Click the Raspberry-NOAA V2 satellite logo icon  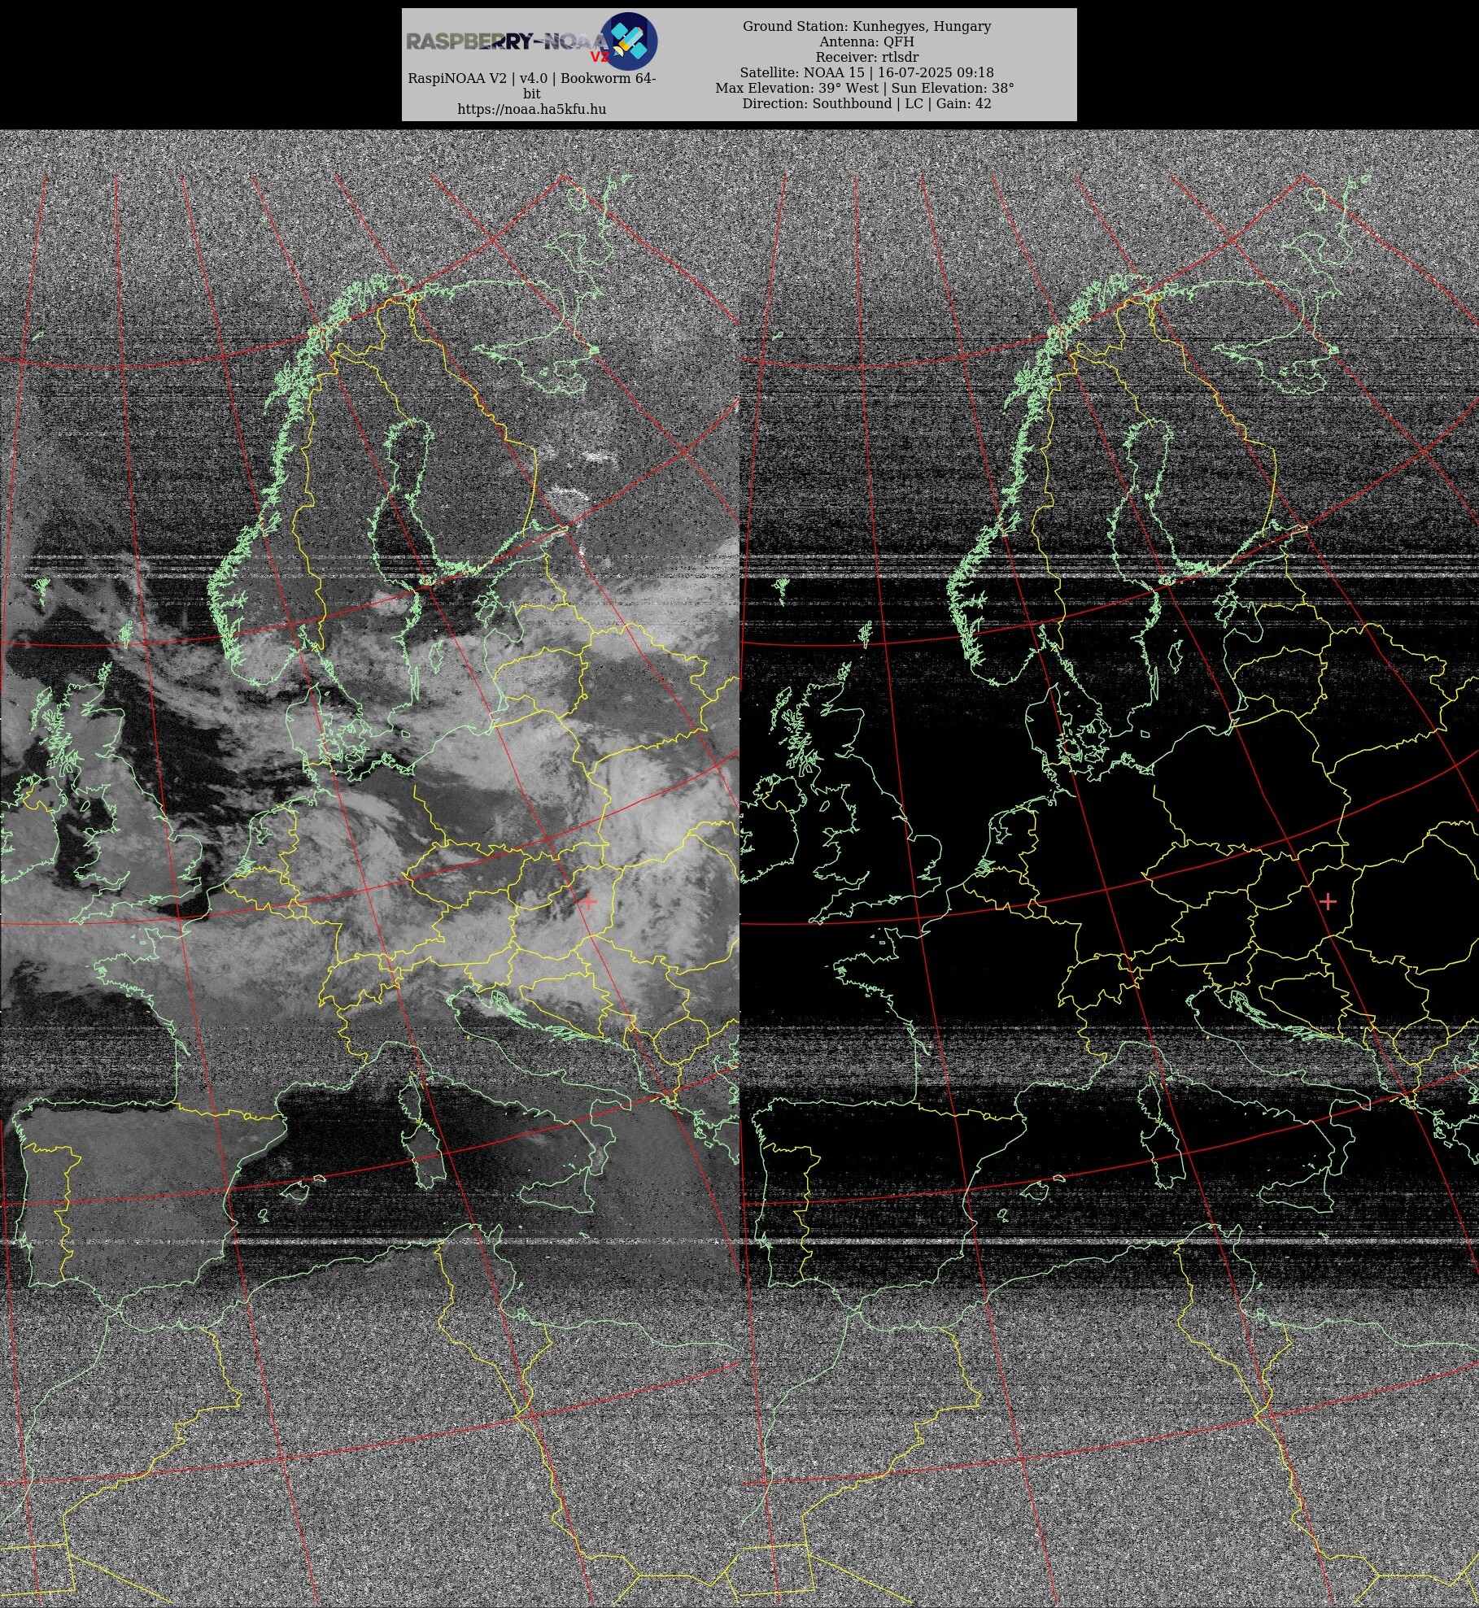click(x=629, y=41)
